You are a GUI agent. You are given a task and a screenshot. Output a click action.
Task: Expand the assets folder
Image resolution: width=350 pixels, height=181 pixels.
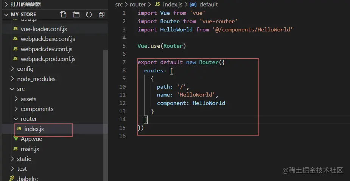click(x=16, y=99)
